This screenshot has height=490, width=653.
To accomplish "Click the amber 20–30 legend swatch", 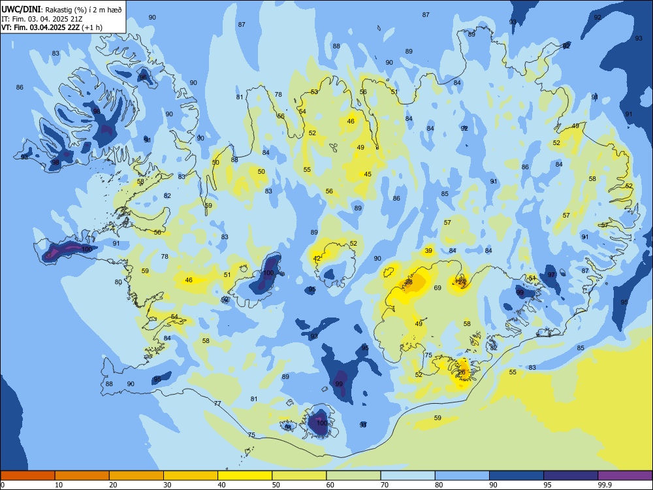I will 136,476.
